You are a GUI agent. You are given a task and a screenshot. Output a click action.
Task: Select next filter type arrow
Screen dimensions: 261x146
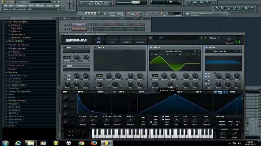click(240, 52)
